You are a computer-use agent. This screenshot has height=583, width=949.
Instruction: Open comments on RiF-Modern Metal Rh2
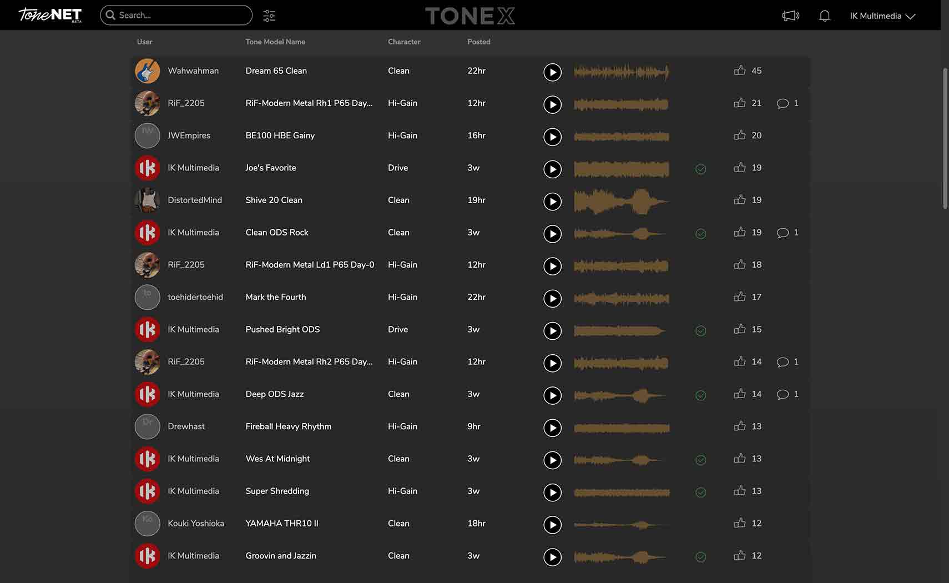pos(783,362)
